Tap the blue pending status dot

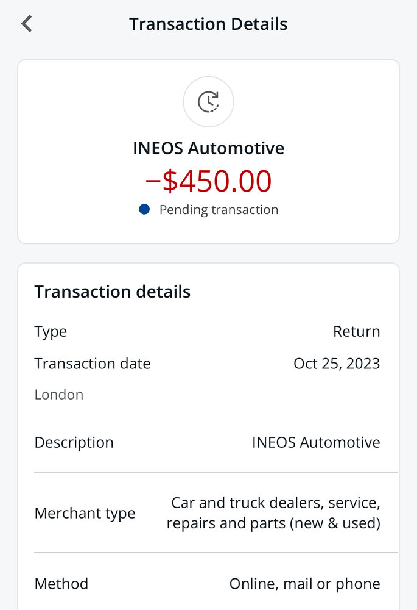tap(144, 209)
